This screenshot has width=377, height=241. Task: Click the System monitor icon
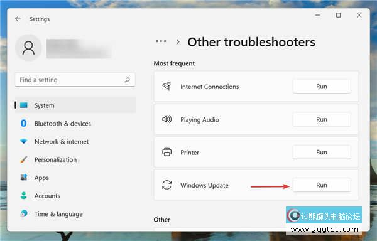[x=24, y=105]
